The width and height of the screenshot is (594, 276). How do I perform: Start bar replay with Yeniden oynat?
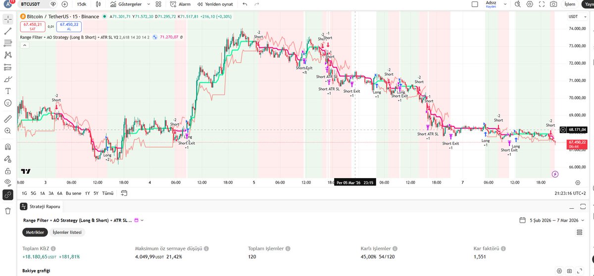tap(215, 4)
